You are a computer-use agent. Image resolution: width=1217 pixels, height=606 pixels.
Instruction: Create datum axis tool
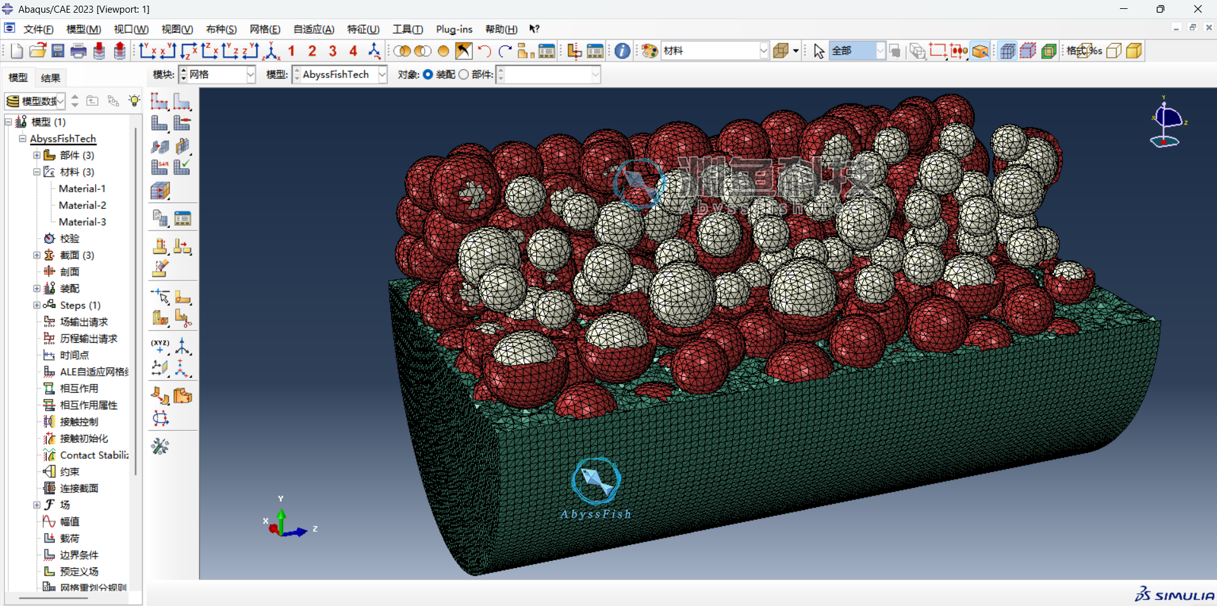(183, 346)
